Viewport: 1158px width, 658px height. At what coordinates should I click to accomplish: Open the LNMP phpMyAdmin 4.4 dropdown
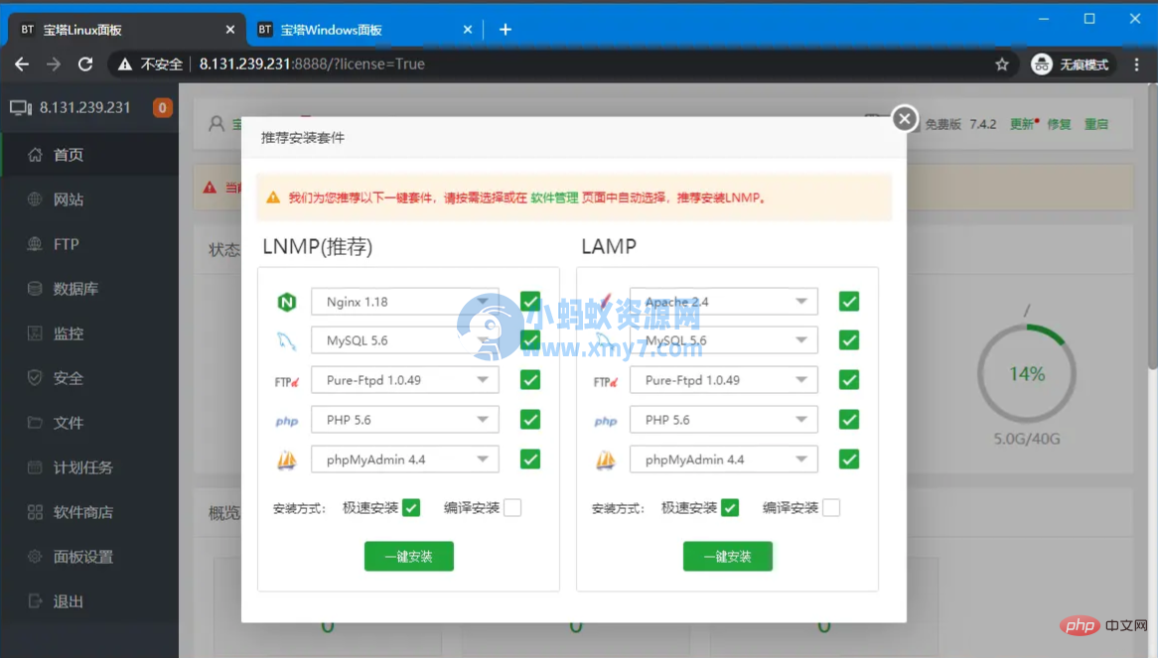(x=405, y=460)
